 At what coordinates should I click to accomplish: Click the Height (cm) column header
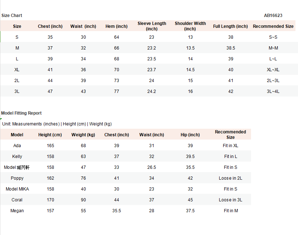click(x=50, y=135)
